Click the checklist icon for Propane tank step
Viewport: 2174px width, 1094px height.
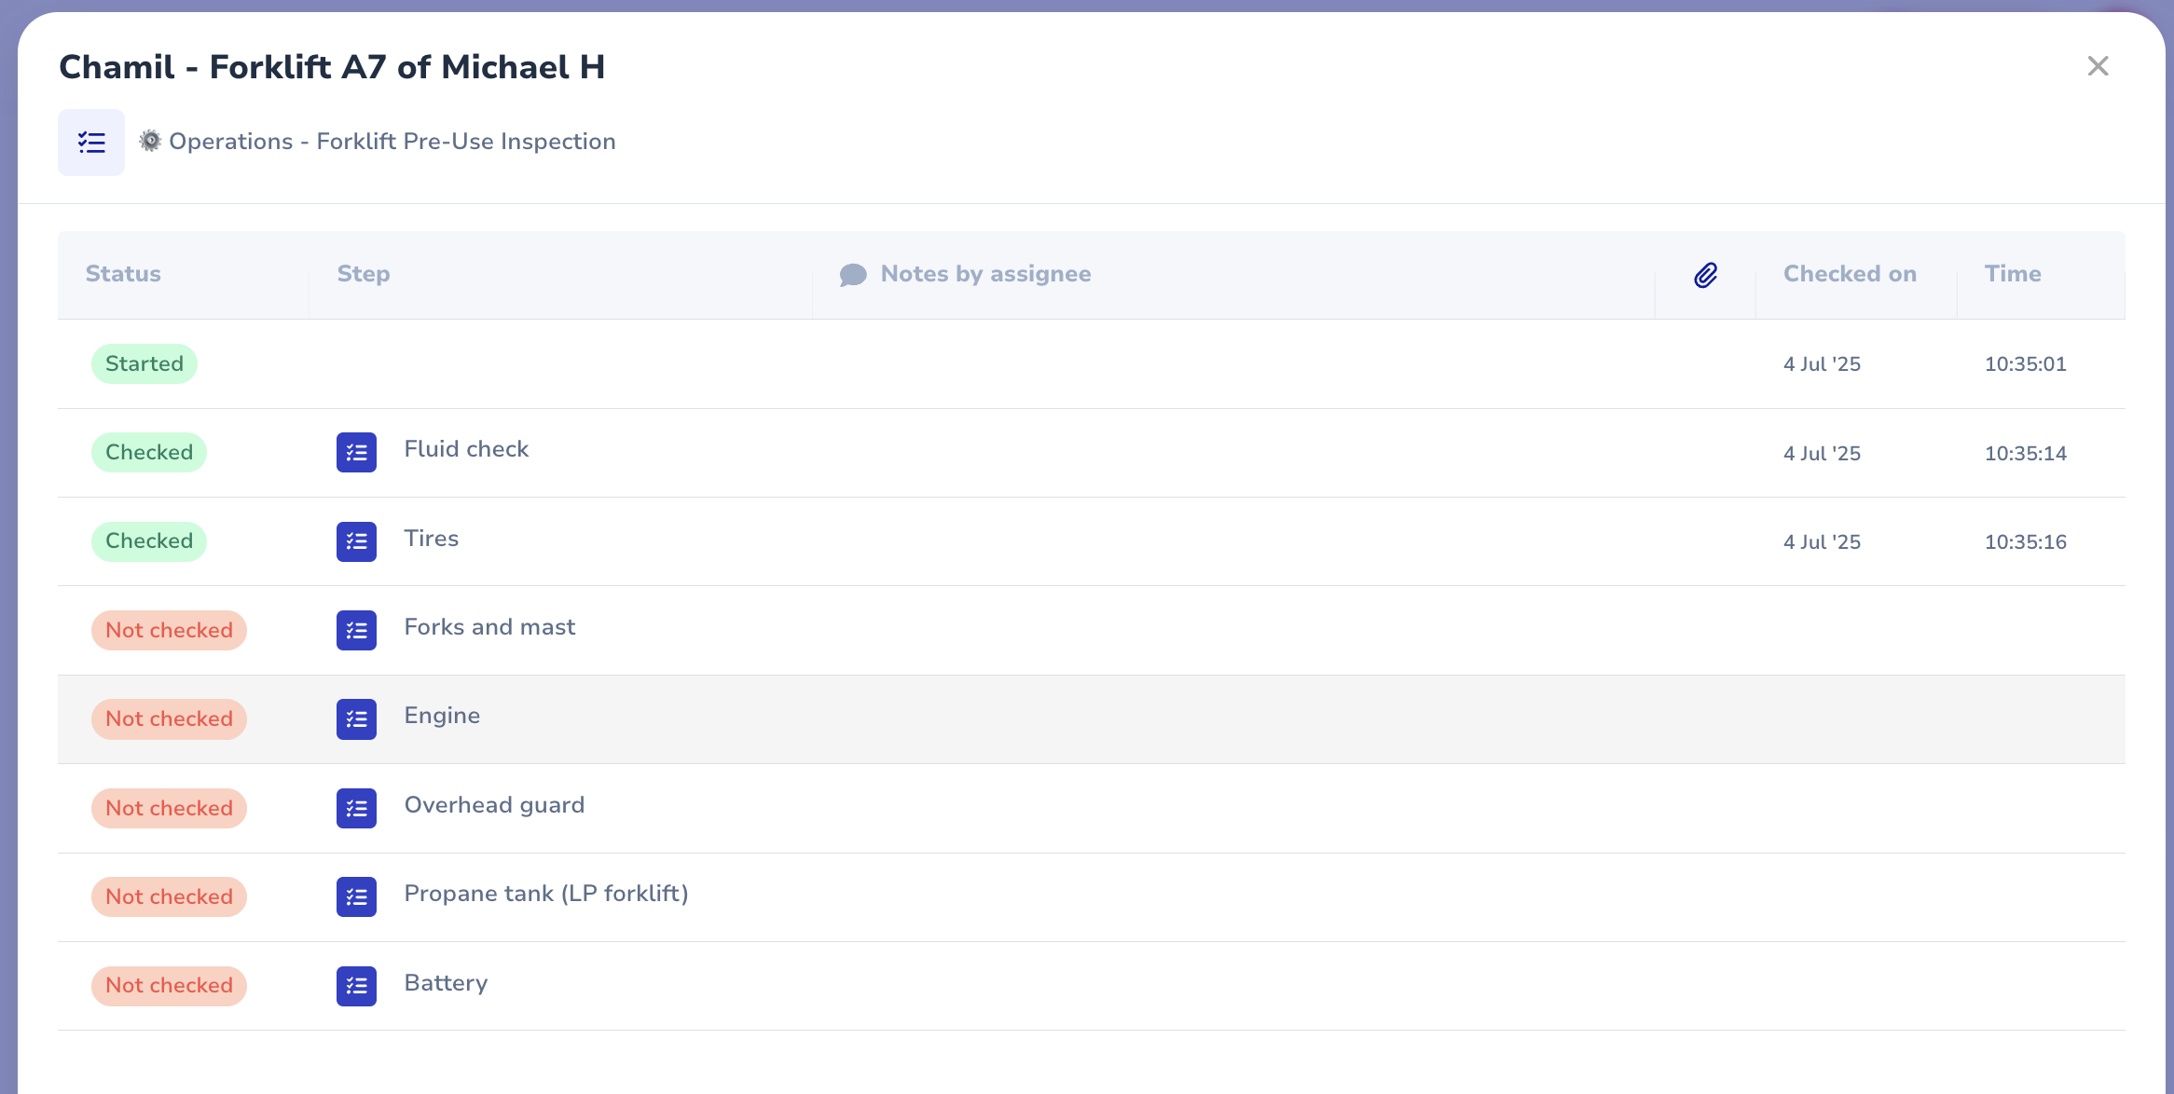tap(356, 897)
